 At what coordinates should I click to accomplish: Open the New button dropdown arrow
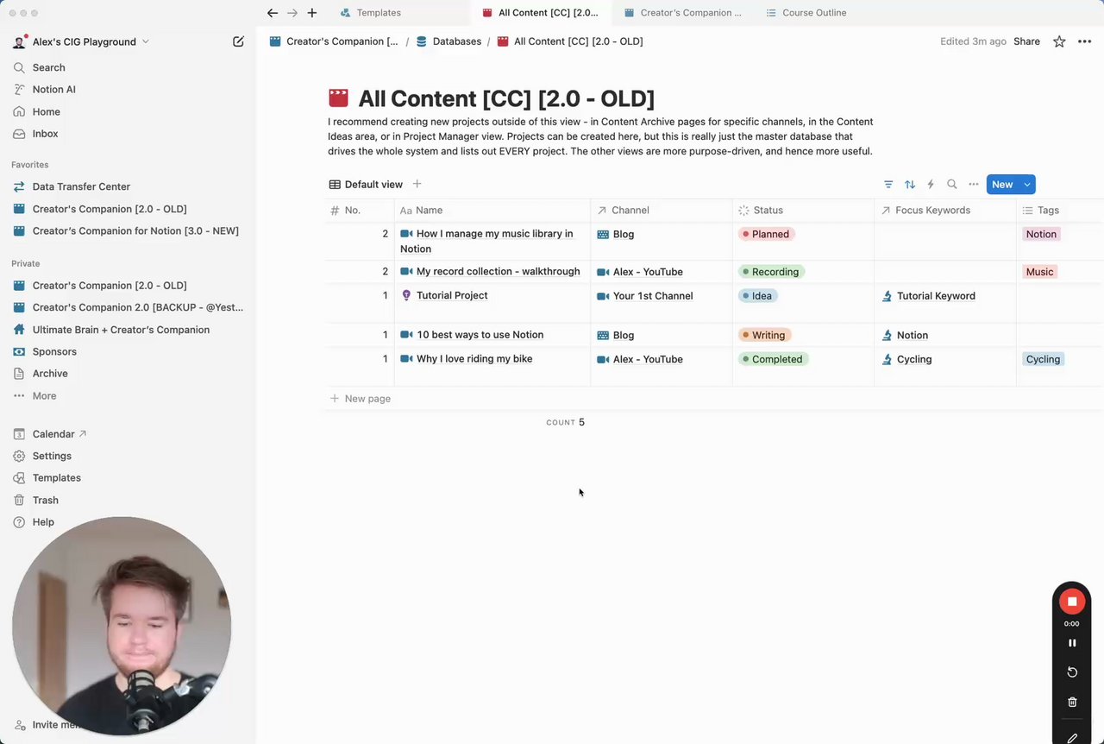1027,184
